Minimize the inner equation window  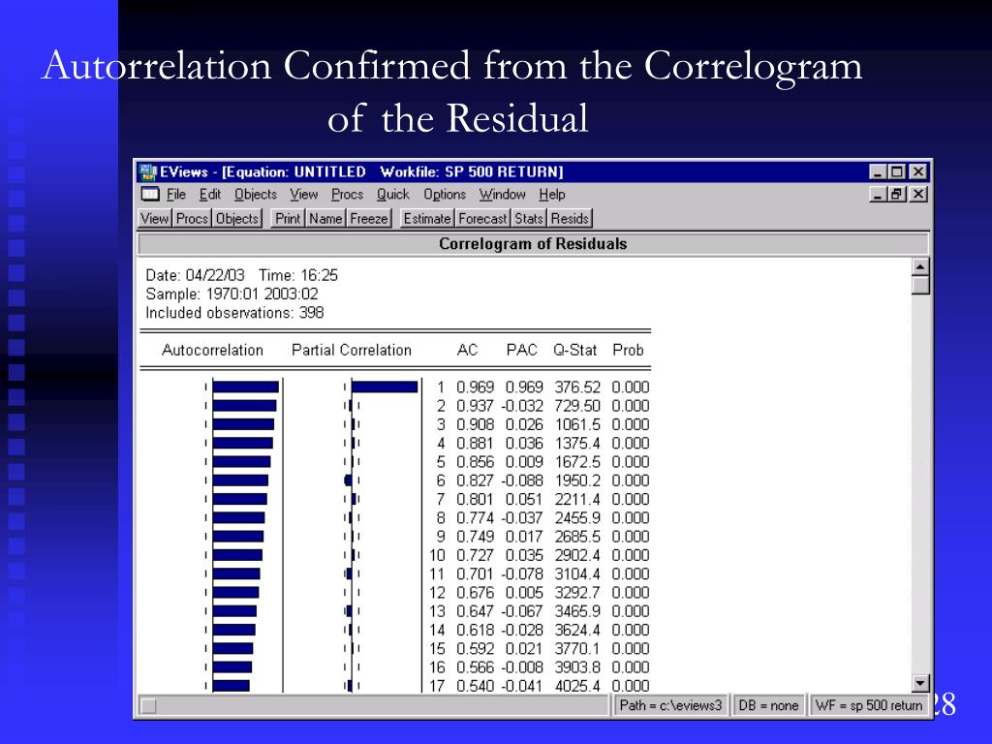(x=878, y=194)
